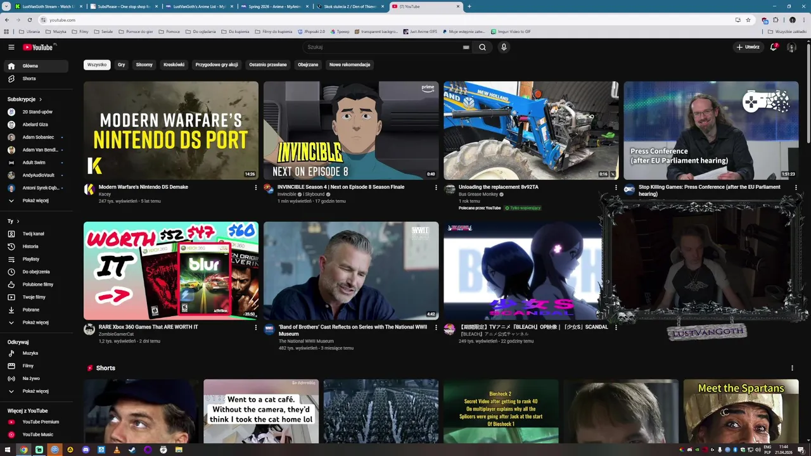Click the YouTube search field
Viewport: 811px width, 456px height.
pyautogui.click(x=383, y=47)
